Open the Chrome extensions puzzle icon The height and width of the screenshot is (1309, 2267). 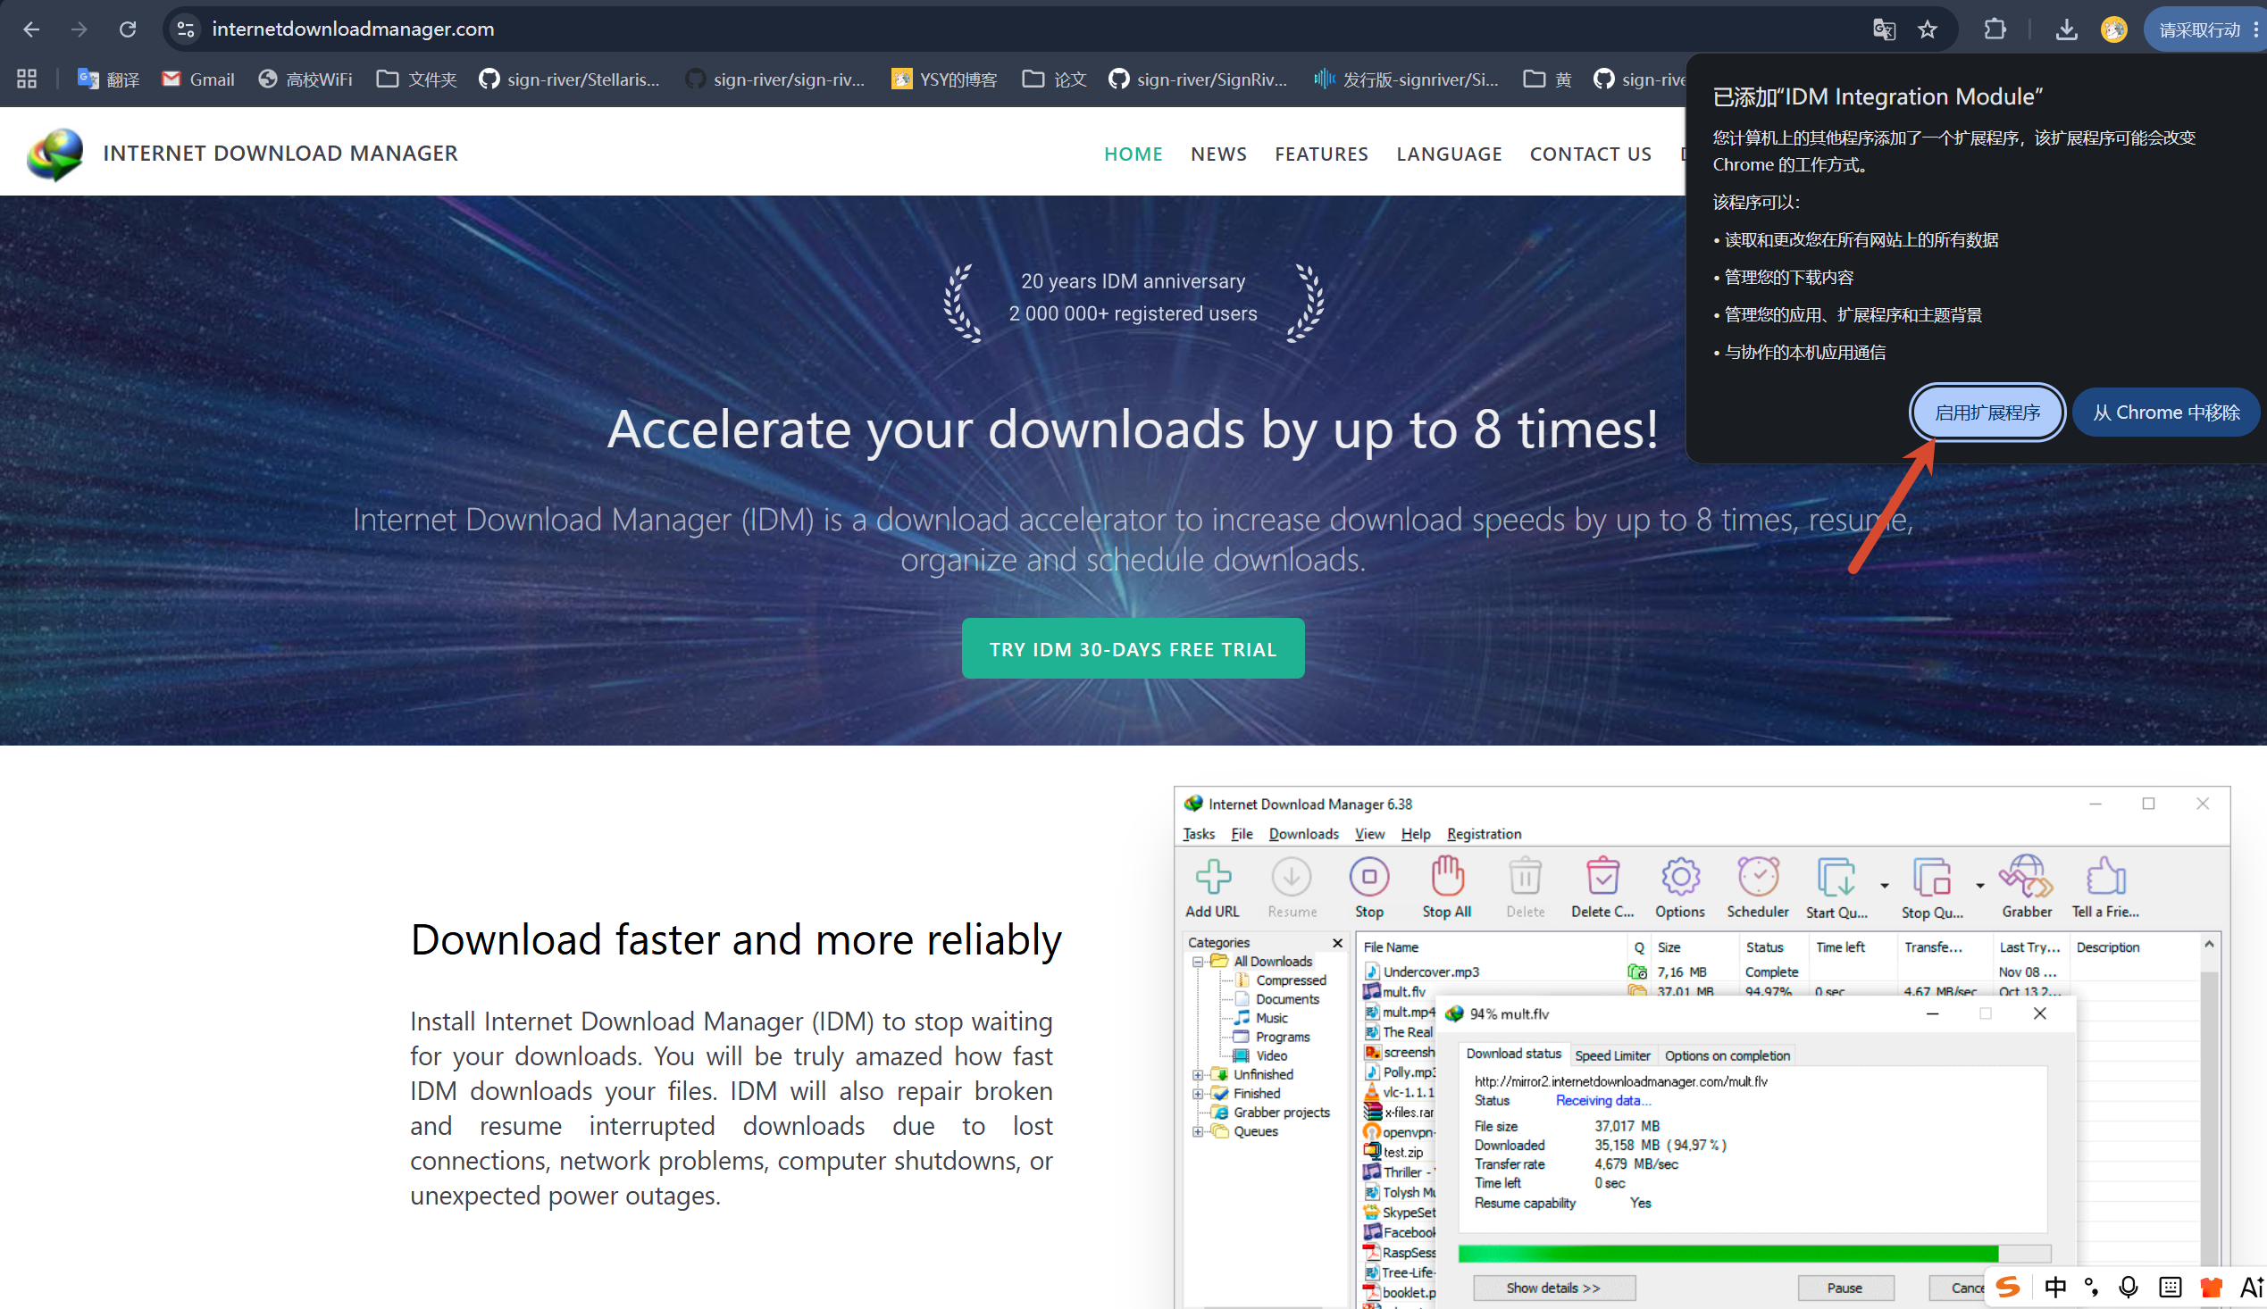click(x=1995, y=29)
